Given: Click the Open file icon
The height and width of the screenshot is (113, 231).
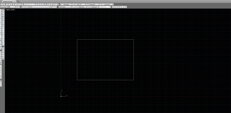Looking at the screenshot, I should pyautogui.click(x=3, y=4).
